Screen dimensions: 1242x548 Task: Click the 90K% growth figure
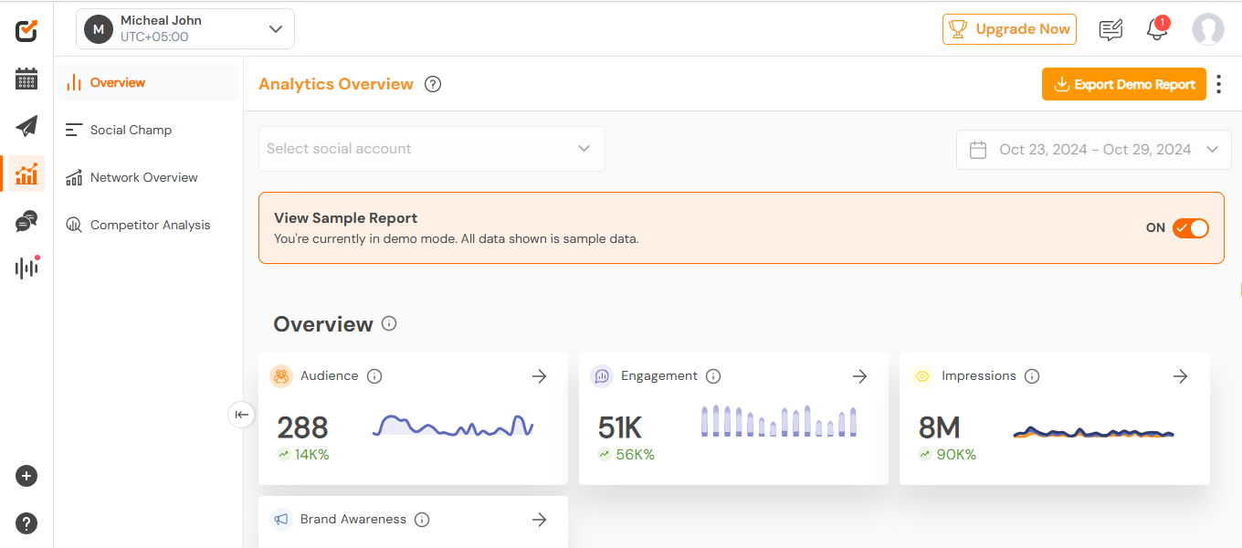[x=956, y=454]
